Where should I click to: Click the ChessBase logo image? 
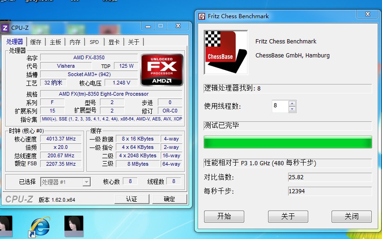(226, 52)
